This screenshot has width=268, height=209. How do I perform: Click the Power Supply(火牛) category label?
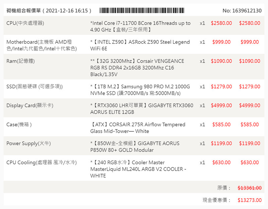tap(28, 143)
